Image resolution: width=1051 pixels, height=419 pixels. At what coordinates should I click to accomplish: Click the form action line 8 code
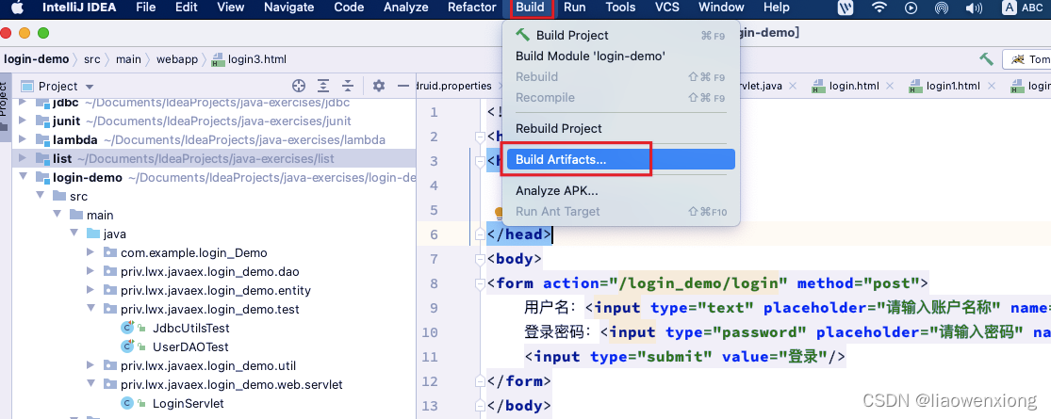click(x=708, y=283)
